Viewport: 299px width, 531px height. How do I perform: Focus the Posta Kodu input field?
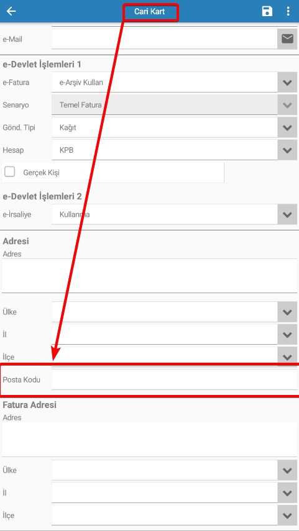[x=174, y=379]
